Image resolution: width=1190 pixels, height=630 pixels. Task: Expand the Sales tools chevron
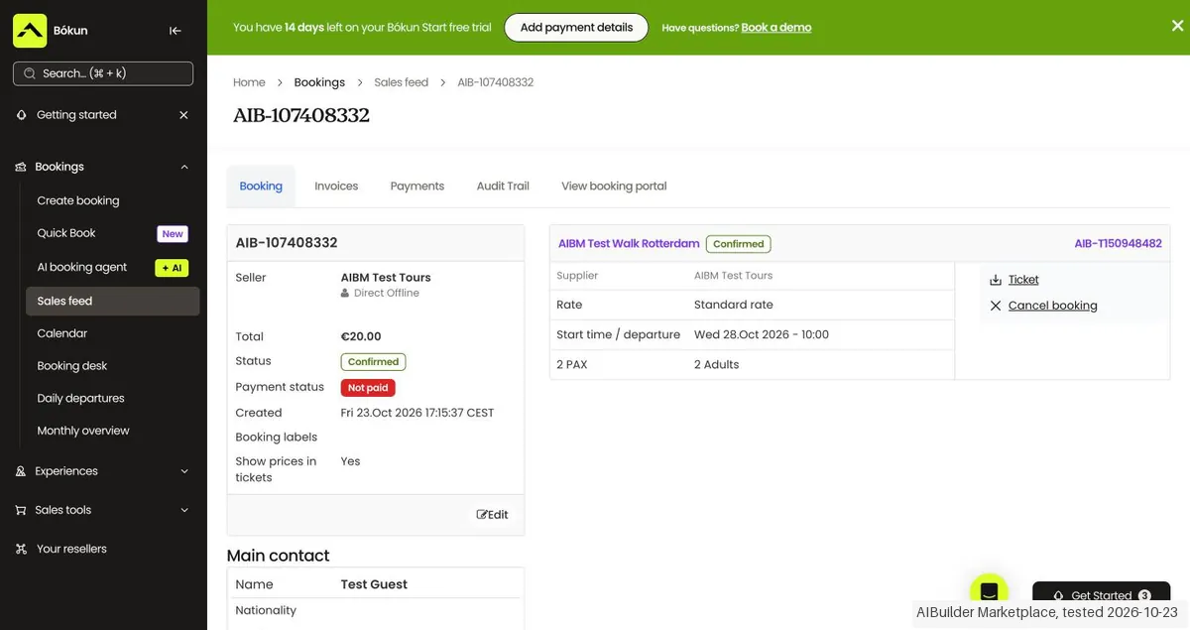click(184, 510)
